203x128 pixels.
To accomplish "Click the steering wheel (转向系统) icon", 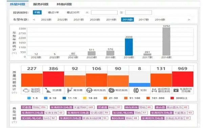I will point(89,90).
